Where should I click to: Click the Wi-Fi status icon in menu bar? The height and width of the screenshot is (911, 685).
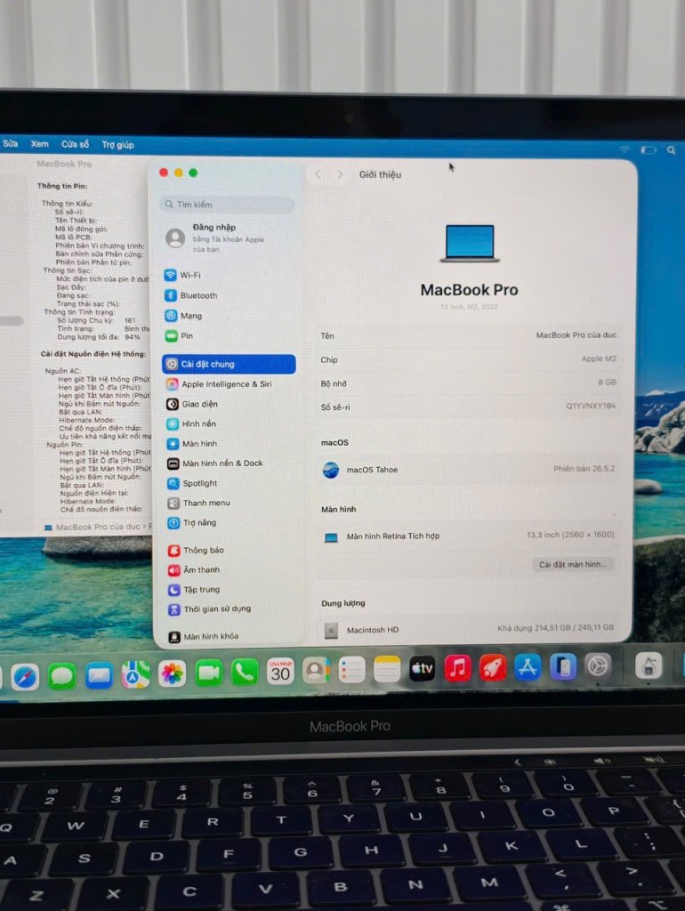pyautogui.click(x=625, y=149)
